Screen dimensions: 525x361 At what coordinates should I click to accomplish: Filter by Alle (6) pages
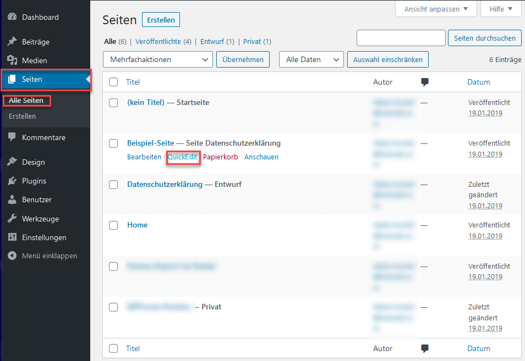click(x=115, y=41)
